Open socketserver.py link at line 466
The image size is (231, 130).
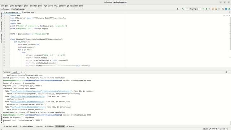click(28, 107)
